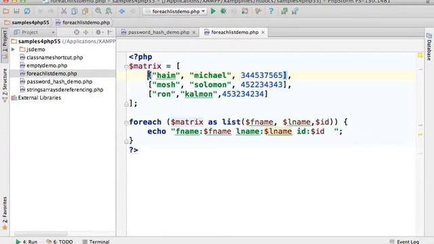This screenshot has width=434, height=244.
Task: Open the Project panel gear settings menu
Action: (x=99, y=33)
